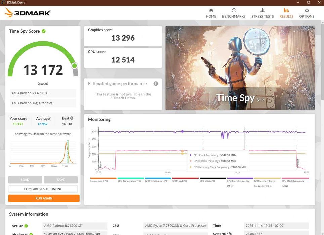Viewport: 324px width, 235px height.
Task: Click the Good rating label
Action: pos(43,83)
